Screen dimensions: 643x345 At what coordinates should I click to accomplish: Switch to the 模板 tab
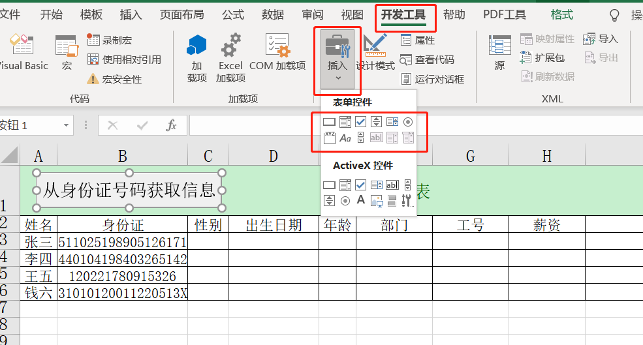(91, 15)
